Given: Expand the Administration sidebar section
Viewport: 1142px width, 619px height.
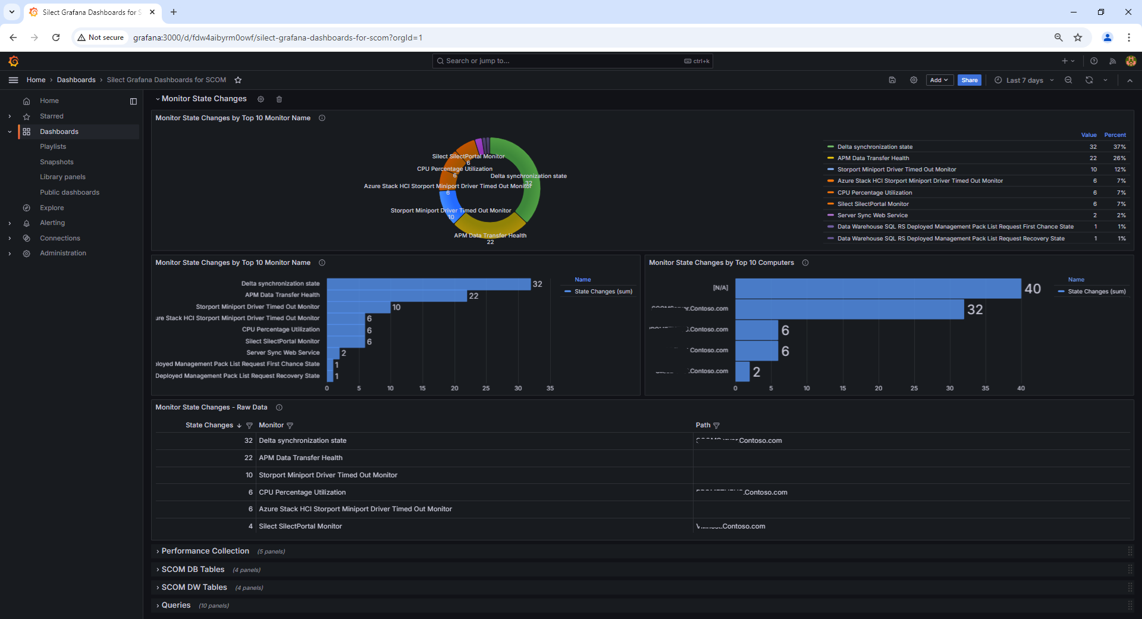Looking at the screenshot, I should click(10, 254).
